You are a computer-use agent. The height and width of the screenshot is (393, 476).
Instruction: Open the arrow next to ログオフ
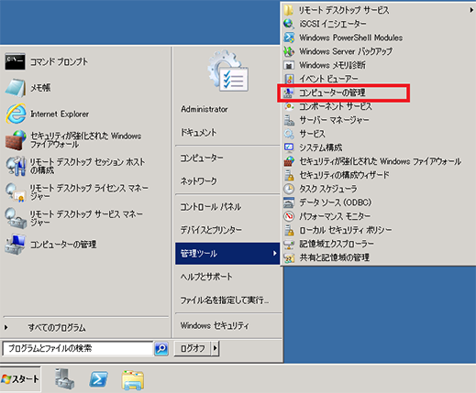216,348
